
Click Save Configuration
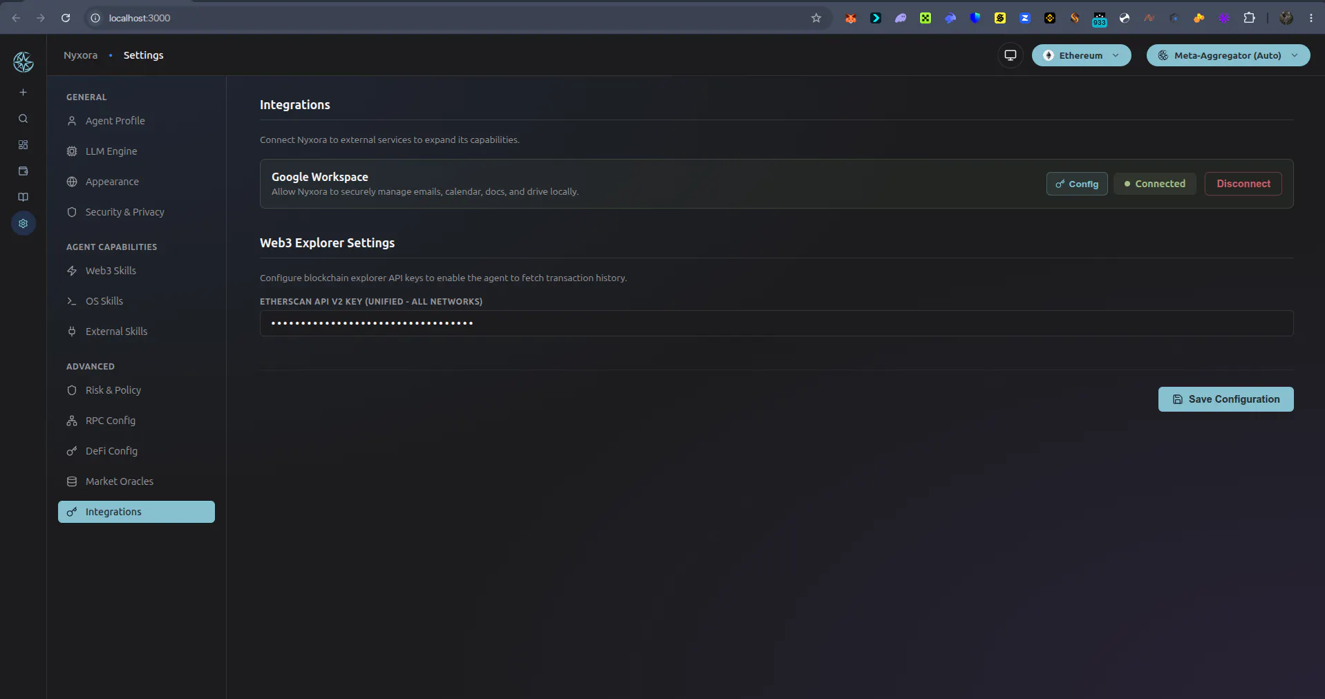[1226, 399]
